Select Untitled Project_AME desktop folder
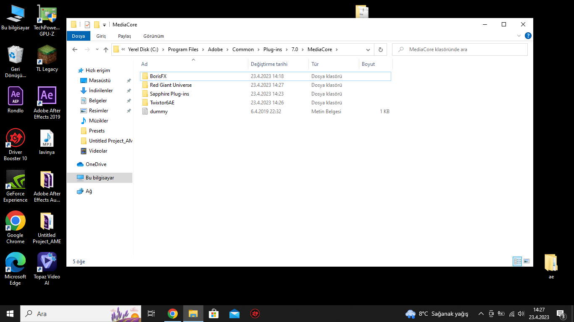 [47, 228]
